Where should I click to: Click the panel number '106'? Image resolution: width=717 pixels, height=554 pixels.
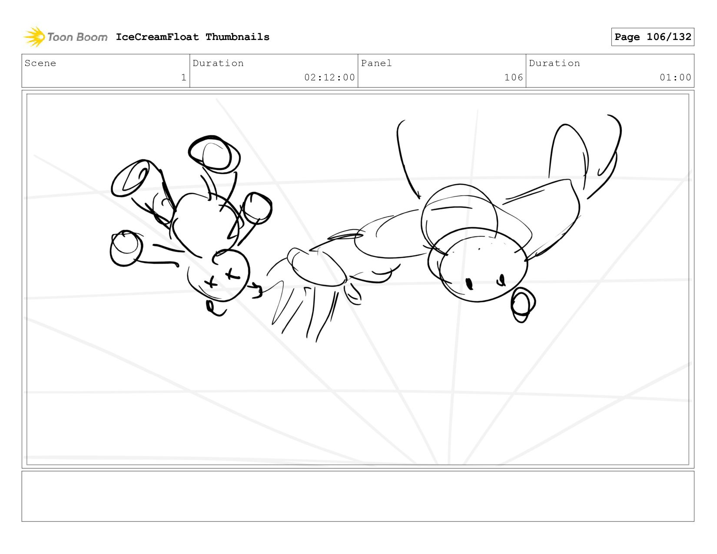(514, 77)
